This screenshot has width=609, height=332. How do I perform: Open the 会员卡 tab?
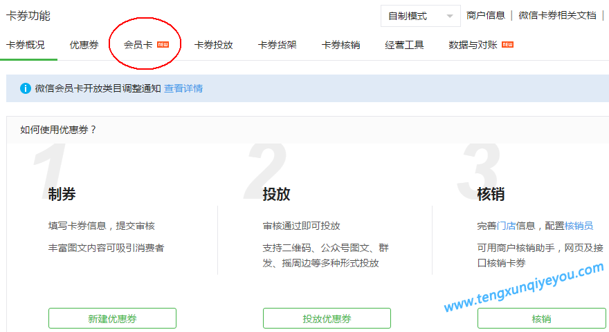[138, 45]
